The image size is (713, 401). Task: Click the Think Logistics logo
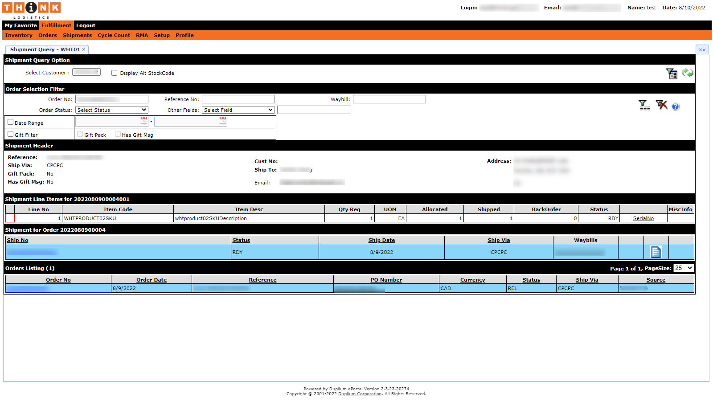point(31,10)
